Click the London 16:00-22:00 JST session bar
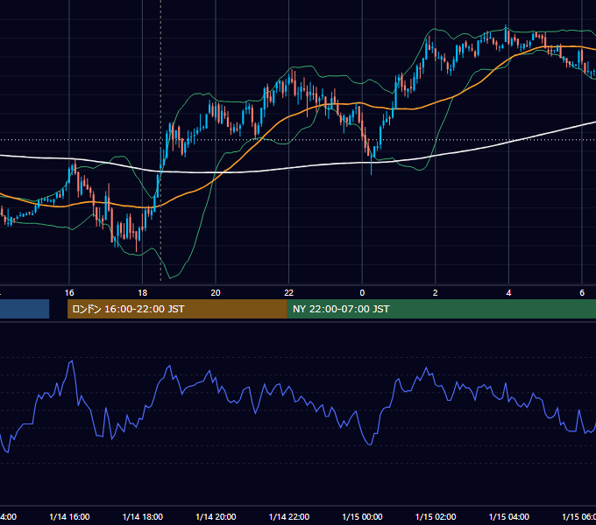 click(177, 309)
